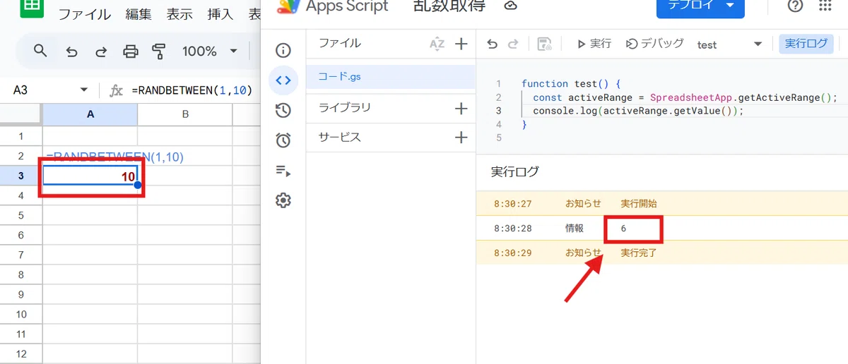Click the 実行開始 log entry
This screenshot has width=848, height=364.
pos(639,204)
